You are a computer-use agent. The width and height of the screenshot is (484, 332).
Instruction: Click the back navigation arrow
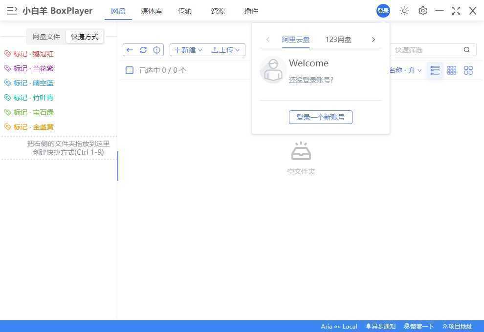[130, 50]
